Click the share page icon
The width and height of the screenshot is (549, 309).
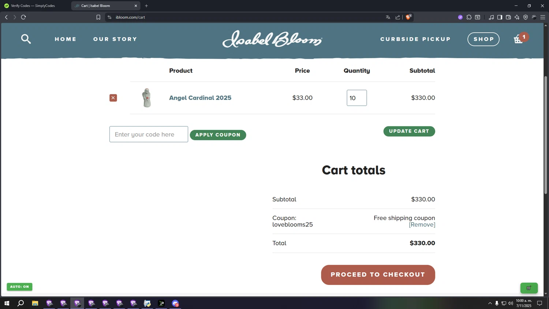pyautogui.click(x=397, y=17)
